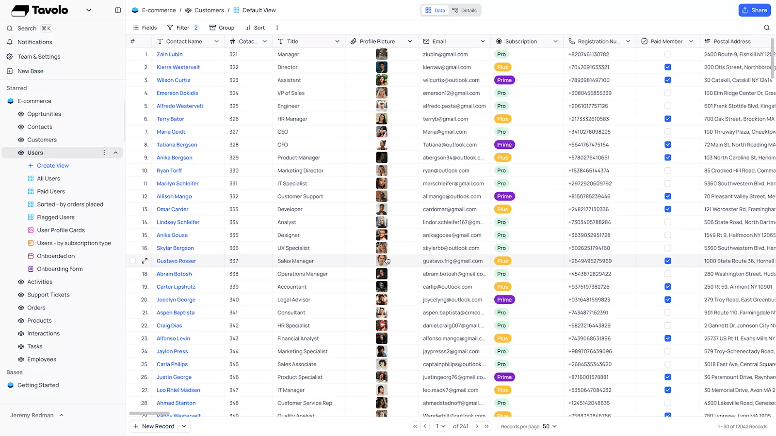776x436 pixels.
Task: Click the row height icon next to Sort
Action: [x=277, y=28]
